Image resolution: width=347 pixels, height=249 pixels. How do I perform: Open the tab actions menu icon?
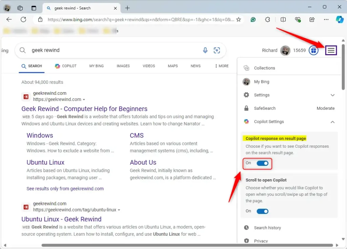coord(34,8)
